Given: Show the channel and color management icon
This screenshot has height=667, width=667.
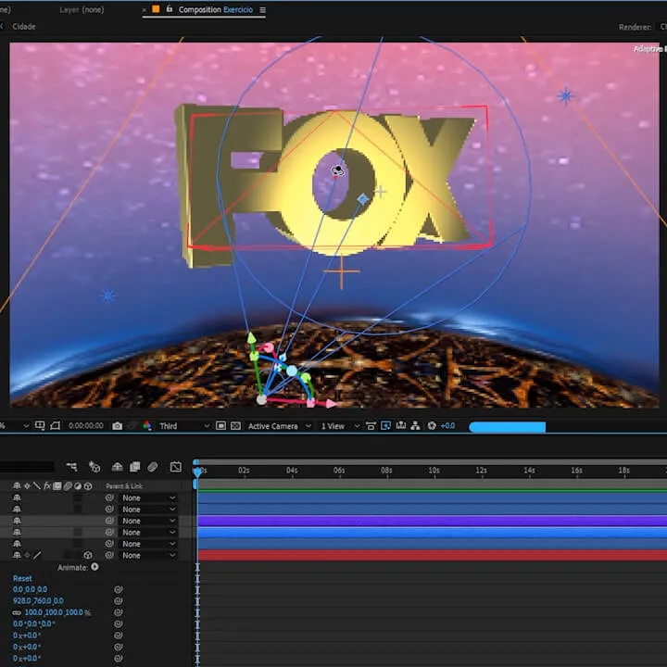Looking at the screenshot, I should click(147, 426).
